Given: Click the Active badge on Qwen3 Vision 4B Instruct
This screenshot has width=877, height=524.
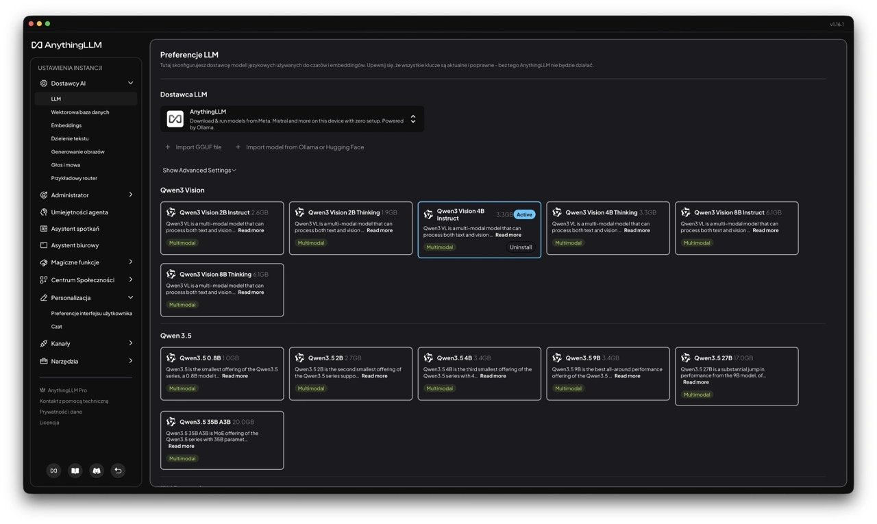Looking at the screenshot, I should [524, 214].
